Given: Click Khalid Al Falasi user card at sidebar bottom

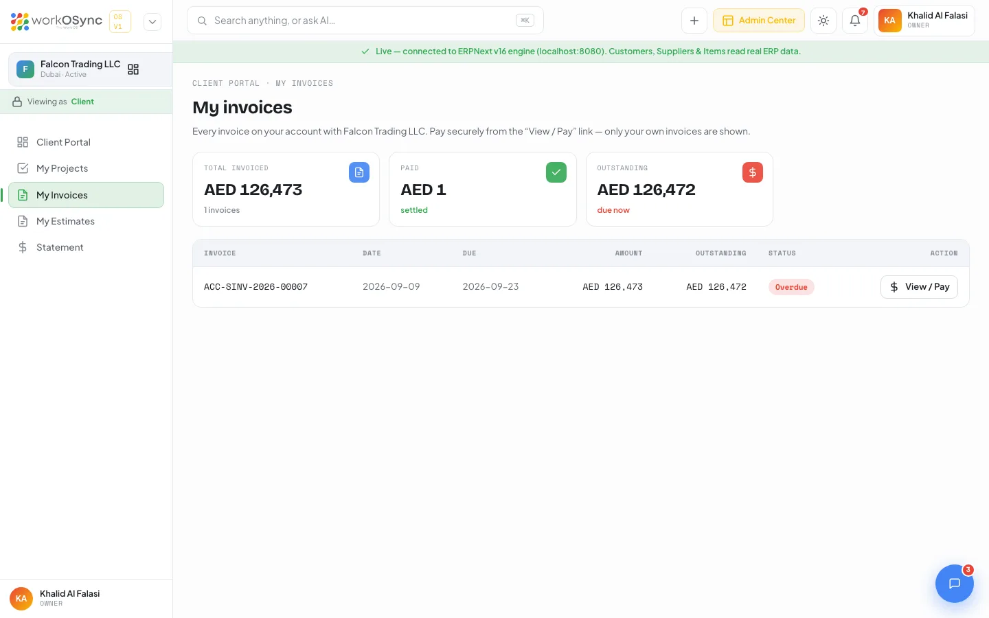Looking at the screenshot, I should (x=86, y=598).
